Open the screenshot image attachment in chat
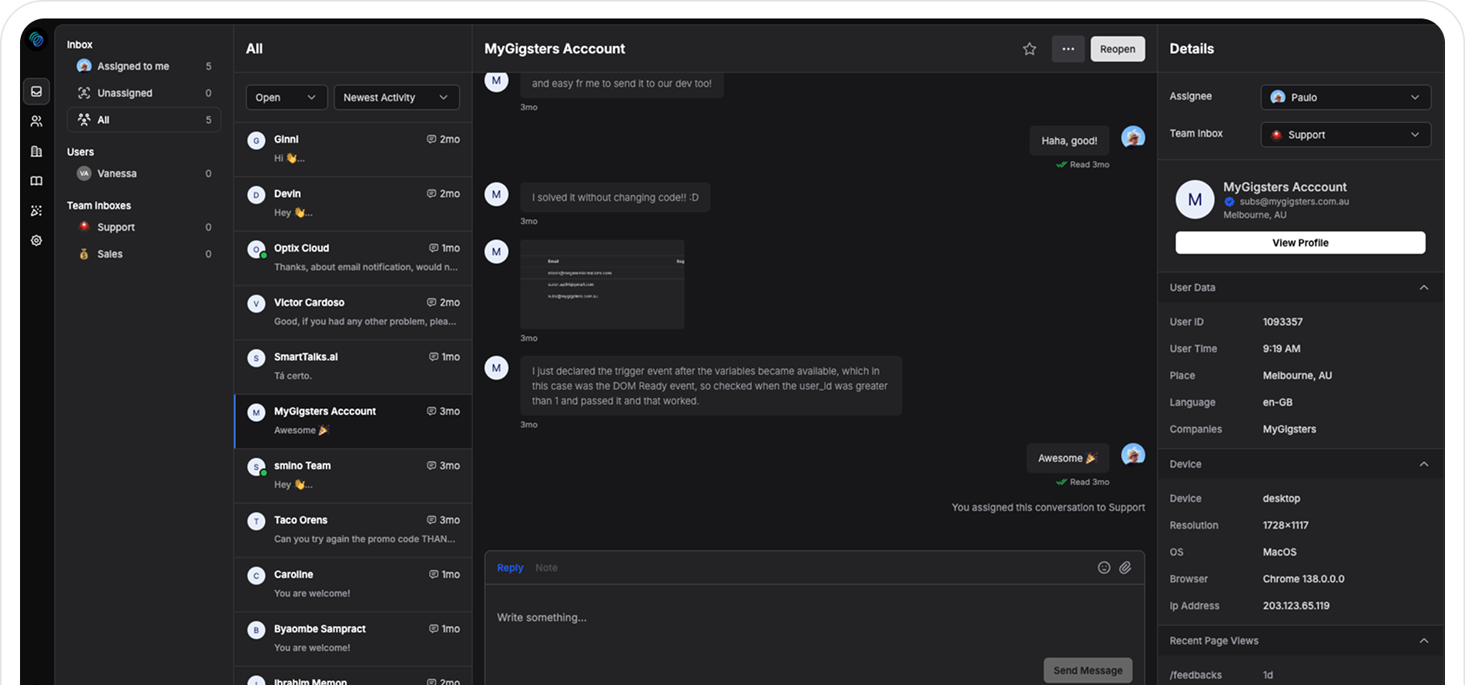This screenshot has height=685, width=1465. (x=602, y=285)
